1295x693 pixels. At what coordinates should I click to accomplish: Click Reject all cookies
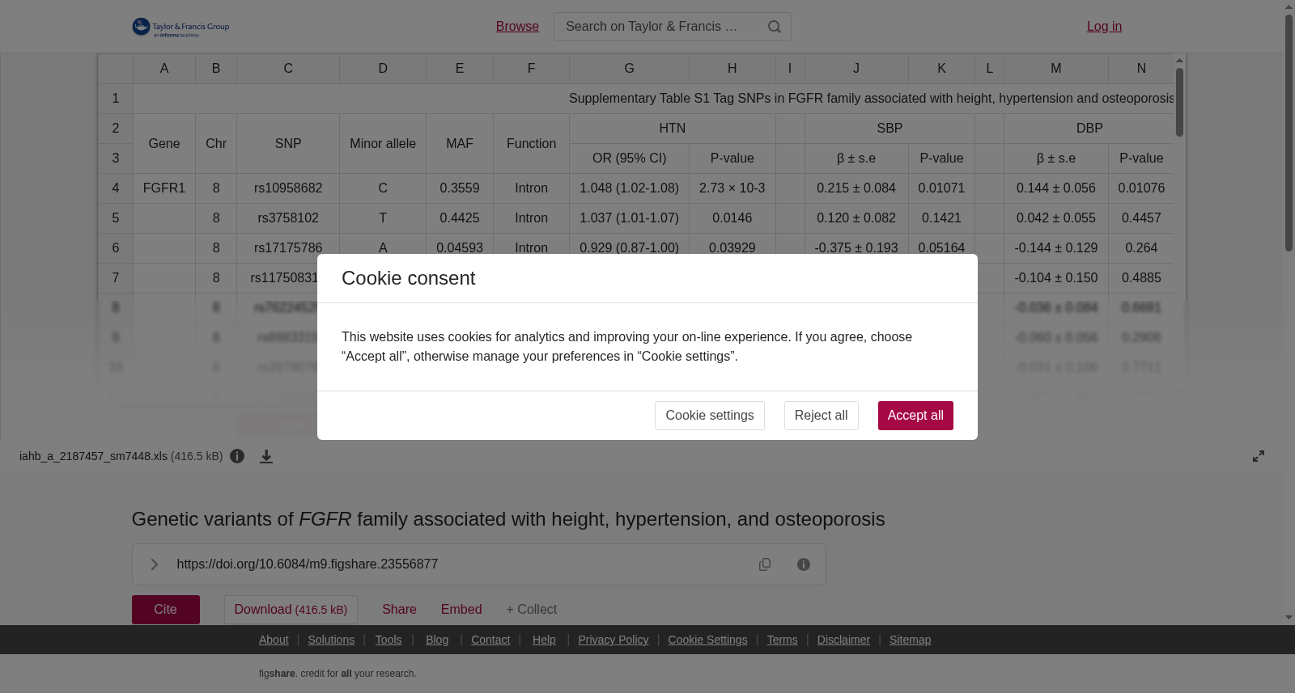[822, 416]
